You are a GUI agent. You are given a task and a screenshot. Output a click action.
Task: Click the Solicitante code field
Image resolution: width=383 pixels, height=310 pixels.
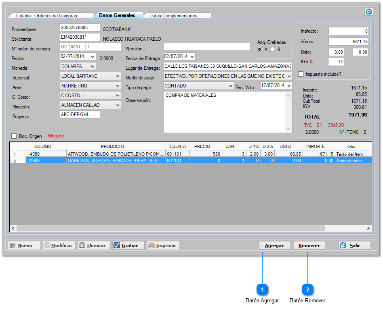click(80, 37)
